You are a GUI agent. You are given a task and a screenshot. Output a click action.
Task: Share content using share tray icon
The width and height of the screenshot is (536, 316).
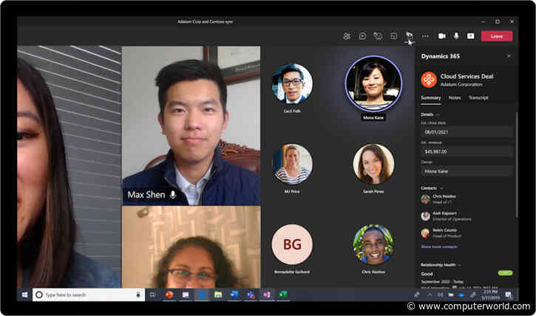click(x=471, y=36)
